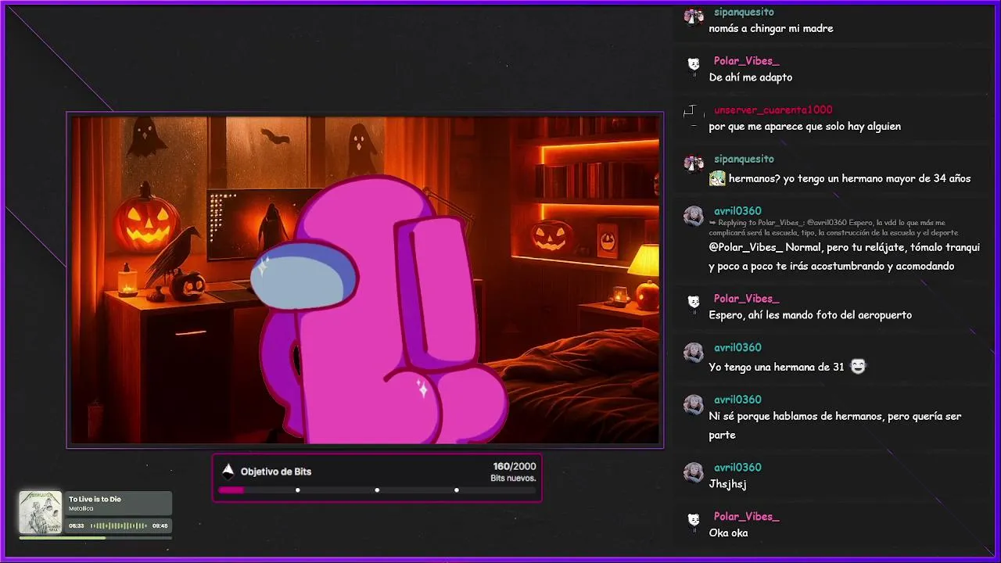Click the Bits gem icon
The image size is (1001, 563).
[x=228, y=471]
